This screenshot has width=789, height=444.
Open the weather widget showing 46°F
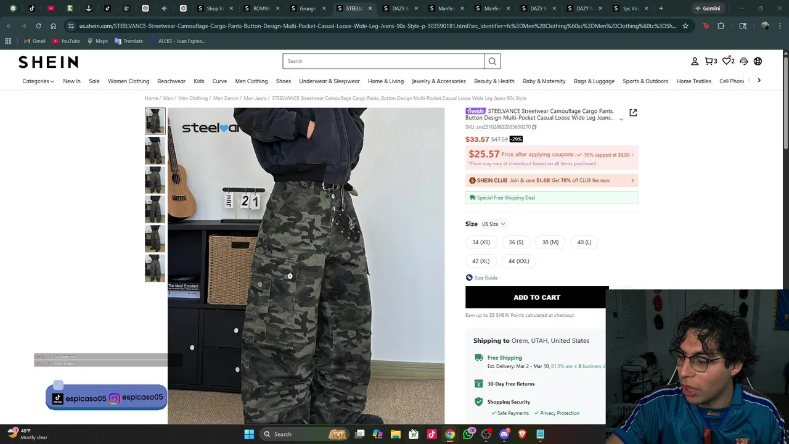click(28, 434)
